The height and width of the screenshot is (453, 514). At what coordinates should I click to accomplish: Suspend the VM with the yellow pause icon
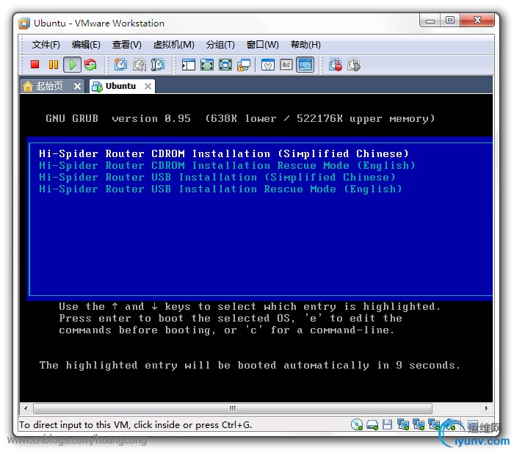[53, 65]
